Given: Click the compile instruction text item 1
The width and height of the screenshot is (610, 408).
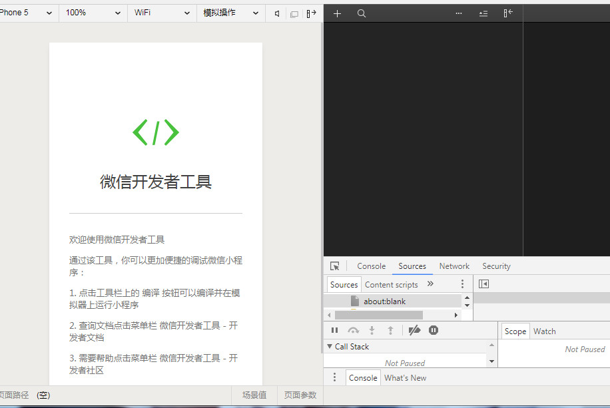Looking at the screenshot, I should click(155, 299).
